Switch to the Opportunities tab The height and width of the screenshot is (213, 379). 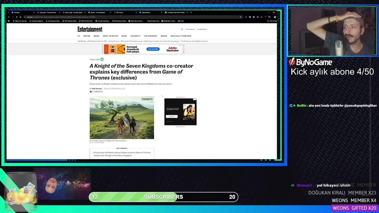click(x=150, y=12)
